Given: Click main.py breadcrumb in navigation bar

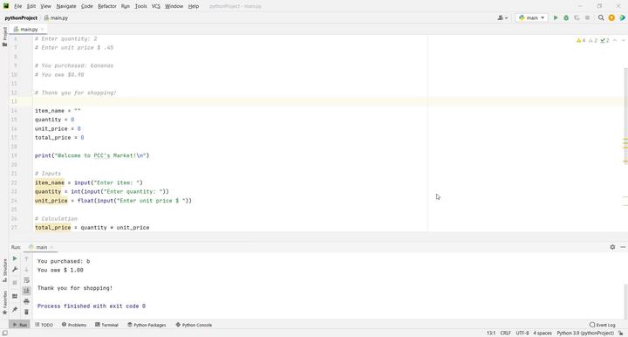Looking at the screenshot, I should tap(56, 18).
